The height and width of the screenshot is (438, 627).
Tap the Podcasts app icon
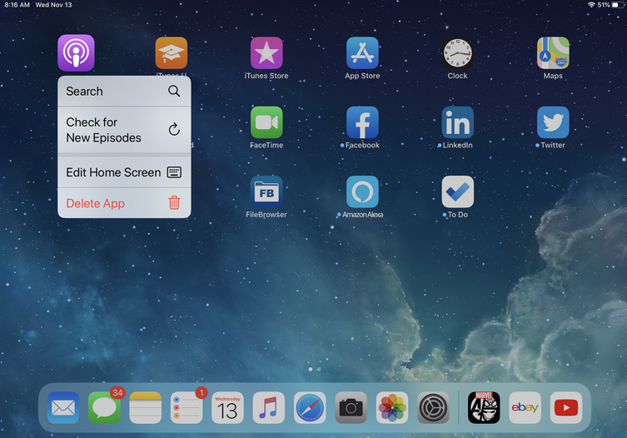click(x=76, y=52)
